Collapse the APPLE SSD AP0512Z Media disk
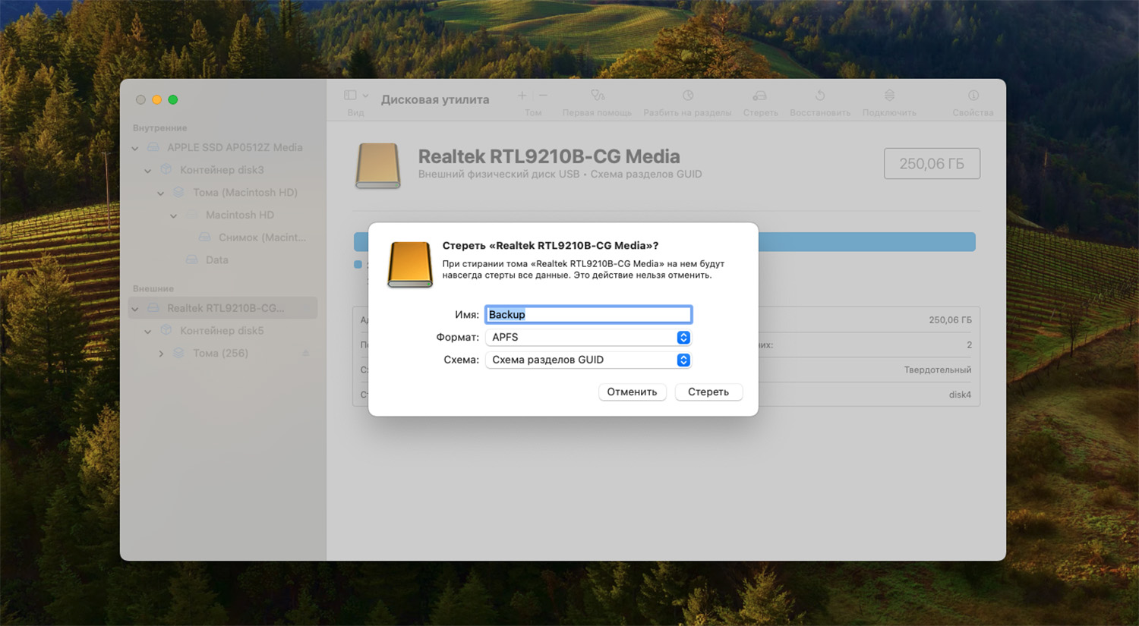Screen dimensions: 1139x626 tap(135, 148)
